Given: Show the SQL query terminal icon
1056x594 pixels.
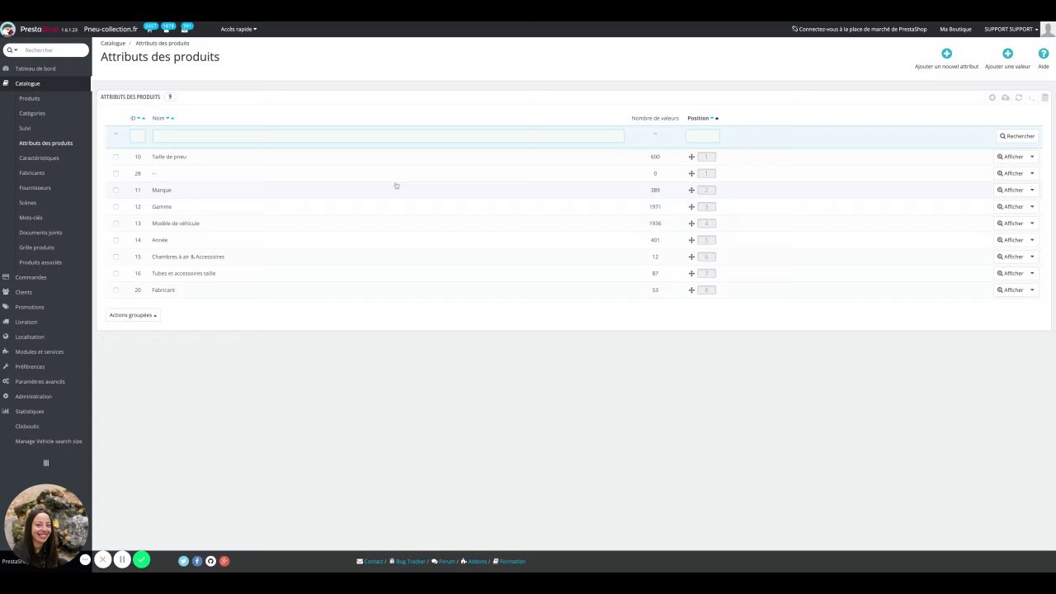Looking at the screenshot, I should [x=1031, y=97].
